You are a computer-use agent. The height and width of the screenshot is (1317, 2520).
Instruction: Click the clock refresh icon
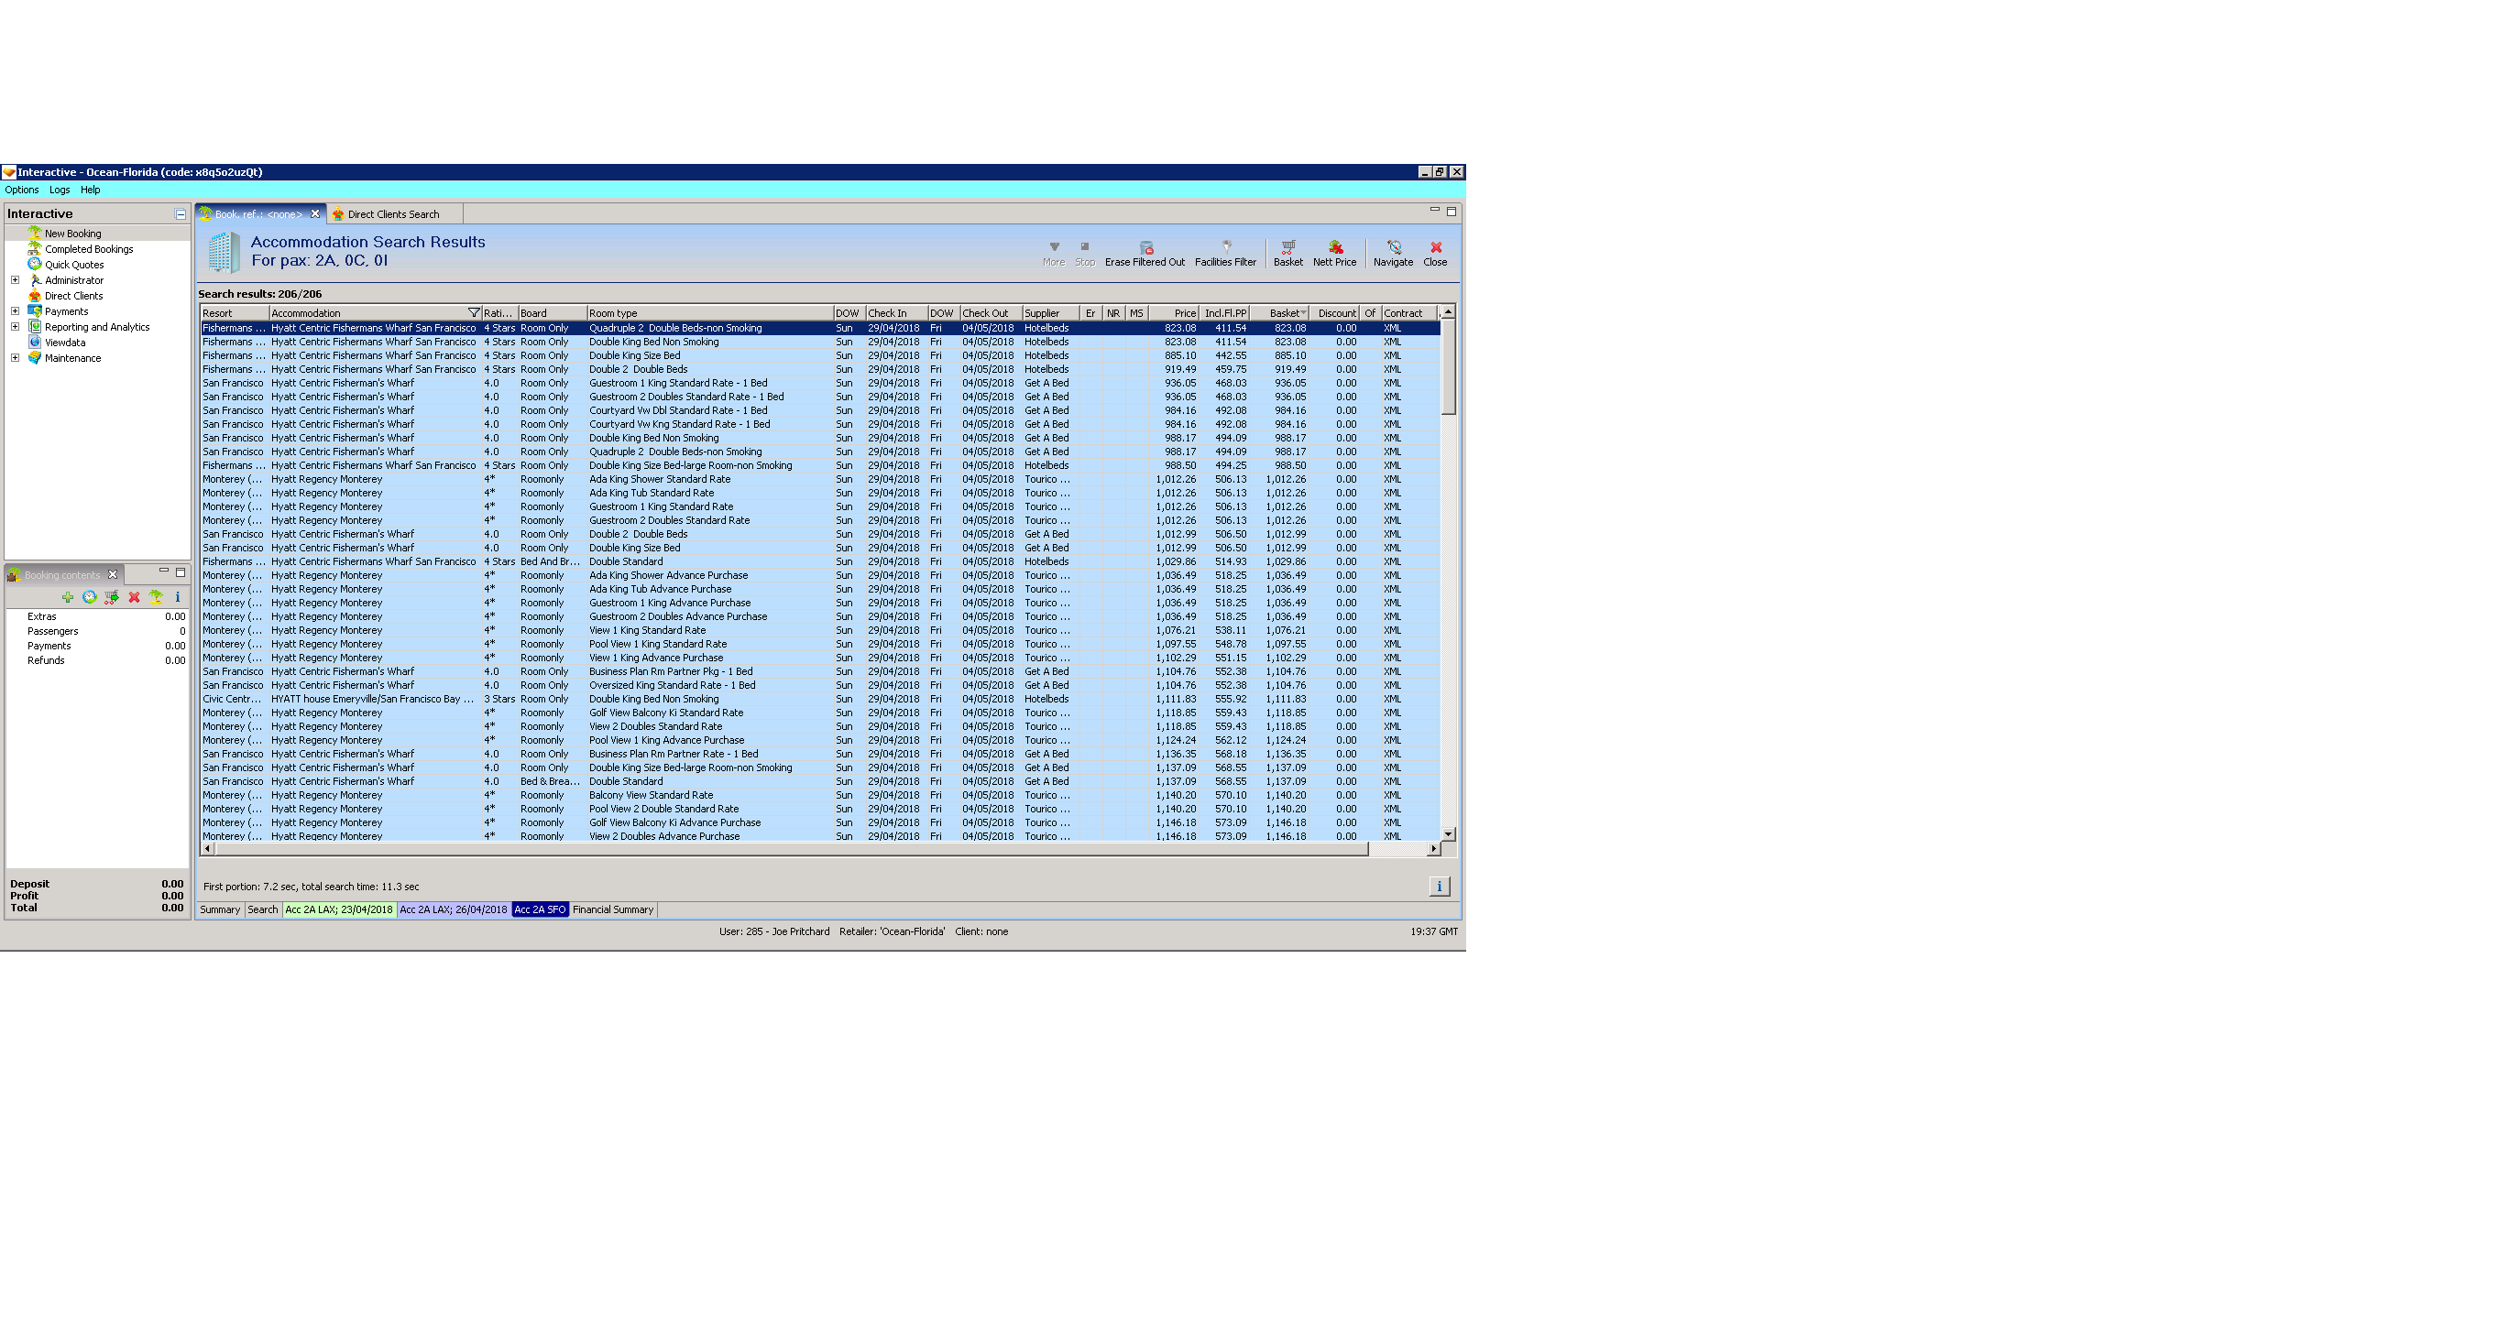[x=89, y=597]
